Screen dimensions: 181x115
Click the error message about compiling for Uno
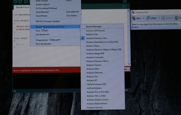click(x=36, y=70)
